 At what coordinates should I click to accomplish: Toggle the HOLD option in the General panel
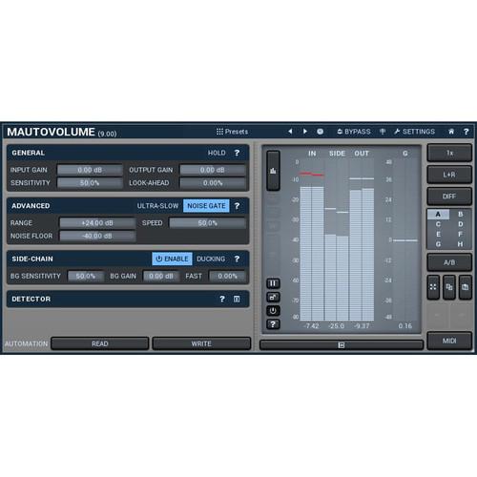pyautogui.click(x=217, y=153)
